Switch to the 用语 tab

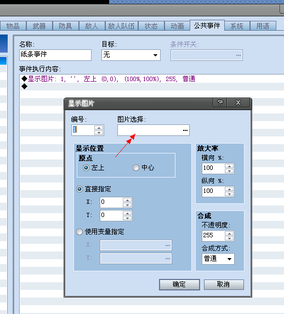(263, 26)
